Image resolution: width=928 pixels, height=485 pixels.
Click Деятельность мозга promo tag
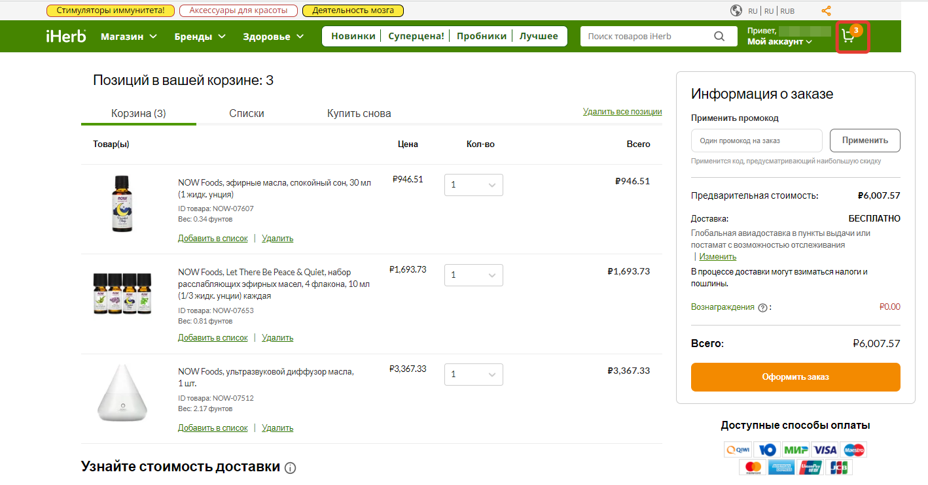pyautogui.click(x=353, y=11)
